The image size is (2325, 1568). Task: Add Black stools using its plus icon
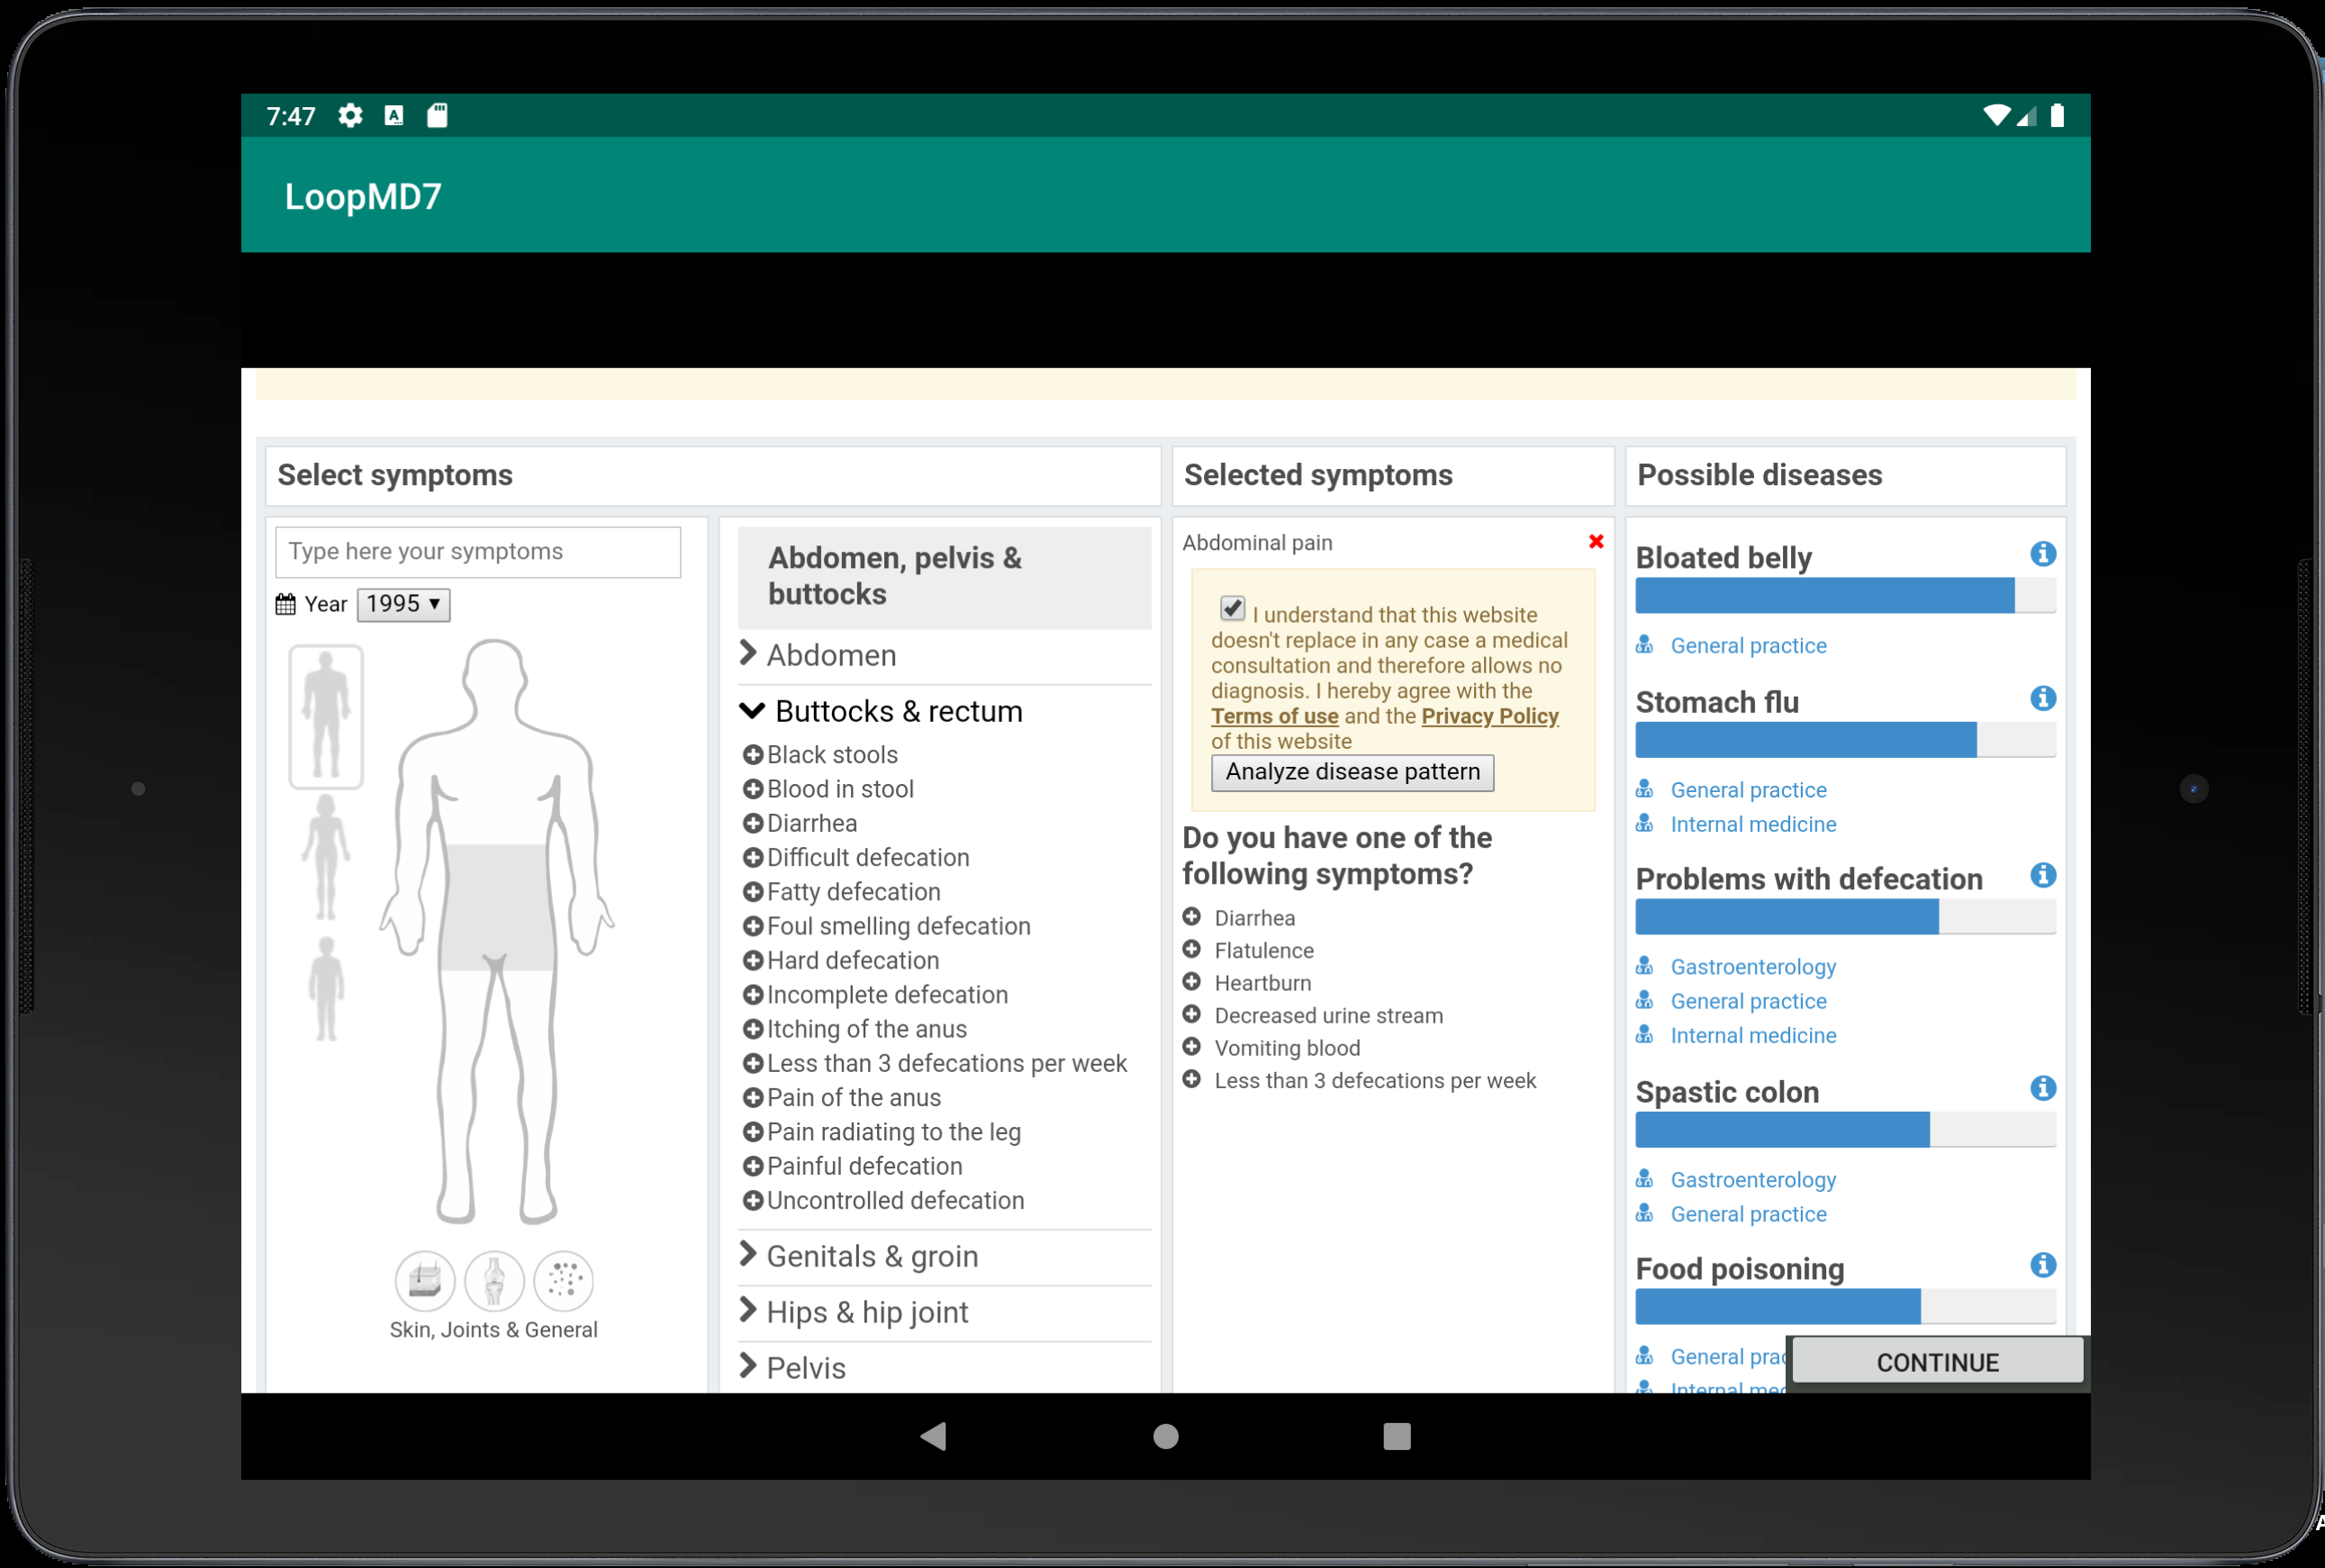[x=752, y=755]
